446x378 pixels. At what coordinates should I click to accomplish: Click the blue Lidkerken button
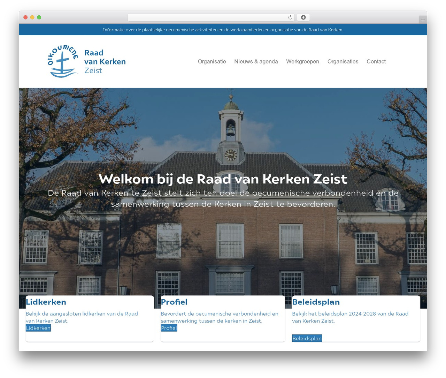(x=38, y=328)
